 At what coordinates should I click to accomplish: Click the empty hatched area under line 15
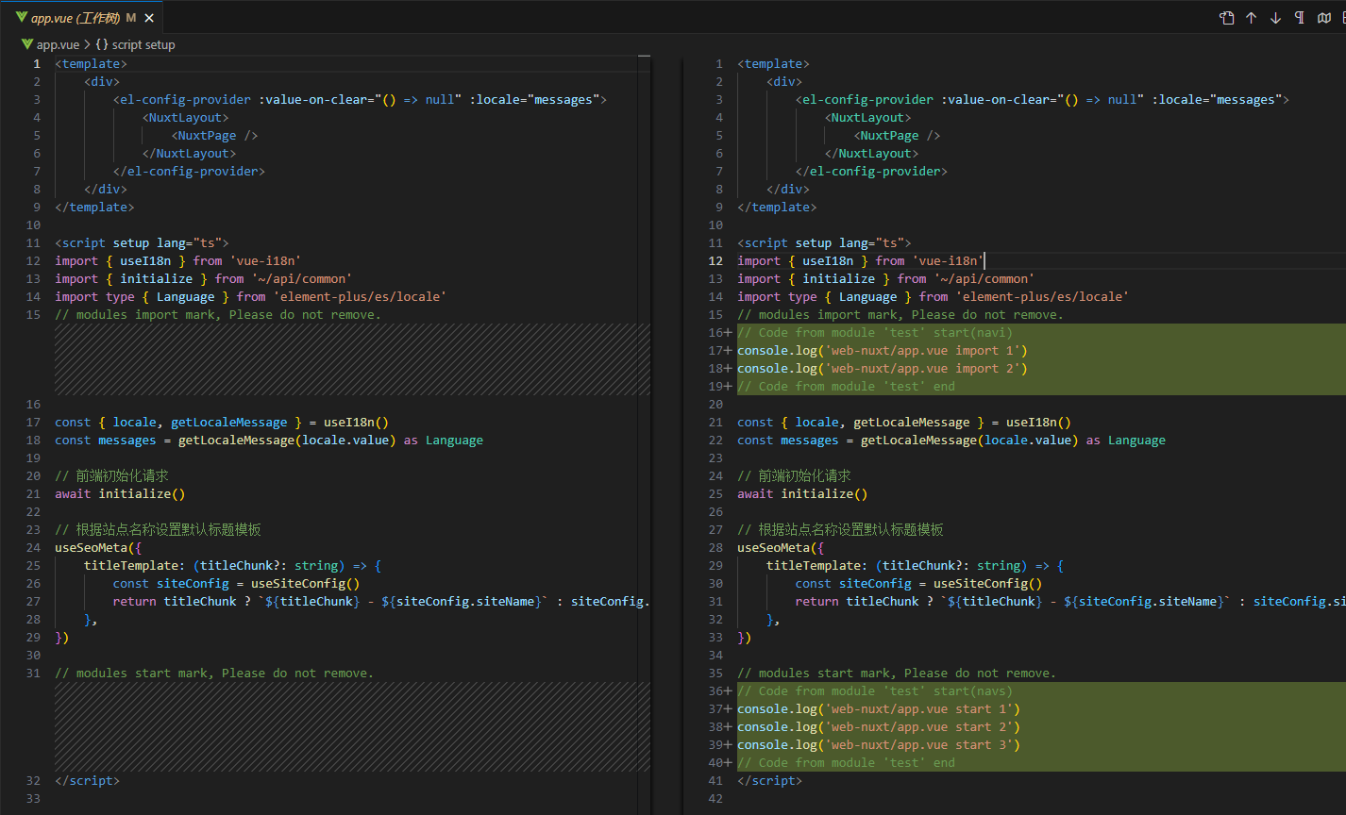pyautogui.click(x=351, y=358)
